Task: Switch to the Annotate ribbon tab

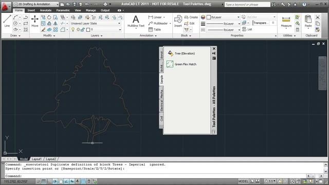Action: pyautogui.click(x=46, y=10)
